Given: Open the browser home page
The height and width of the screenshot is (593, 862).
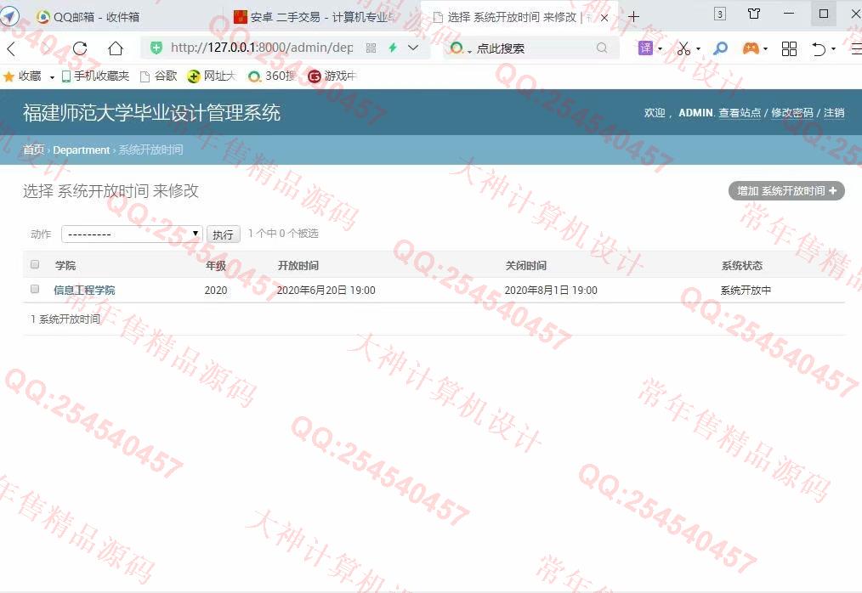Looking at the screenshot, I should (x=116, y=48).
